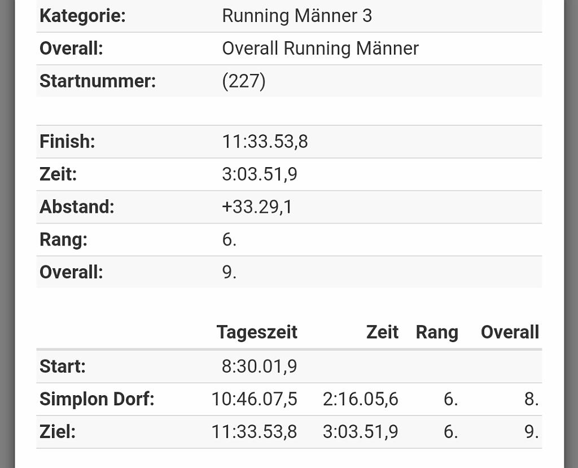Click the "Zeit:" label in summary table
This screenshot has height=468, width=578.
tap(58, 174)
